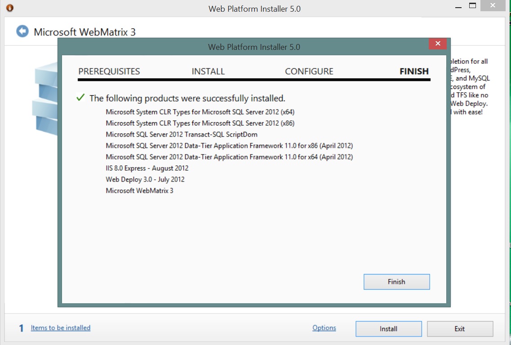Click 'Microsoft System CLR Types' (x86) entry
This screenshot has width=511, height=345.
tap(200, 123)
